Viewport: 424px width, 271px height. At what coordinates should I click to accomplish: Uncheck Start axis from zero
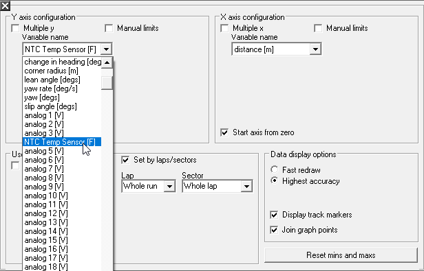click(224, 132)
